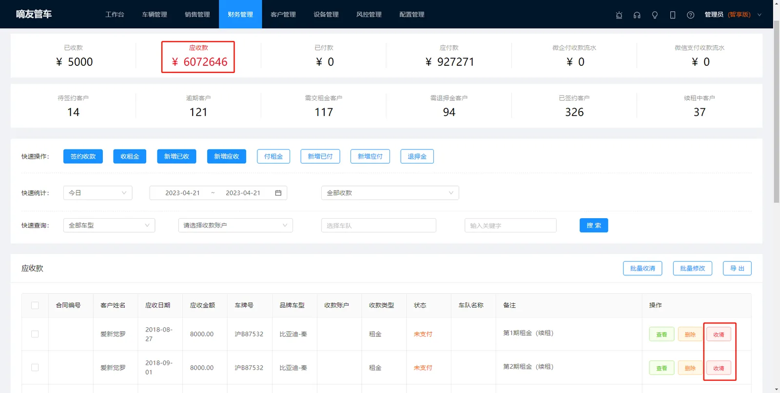Click the 新增已收 button

pos(176,156)
